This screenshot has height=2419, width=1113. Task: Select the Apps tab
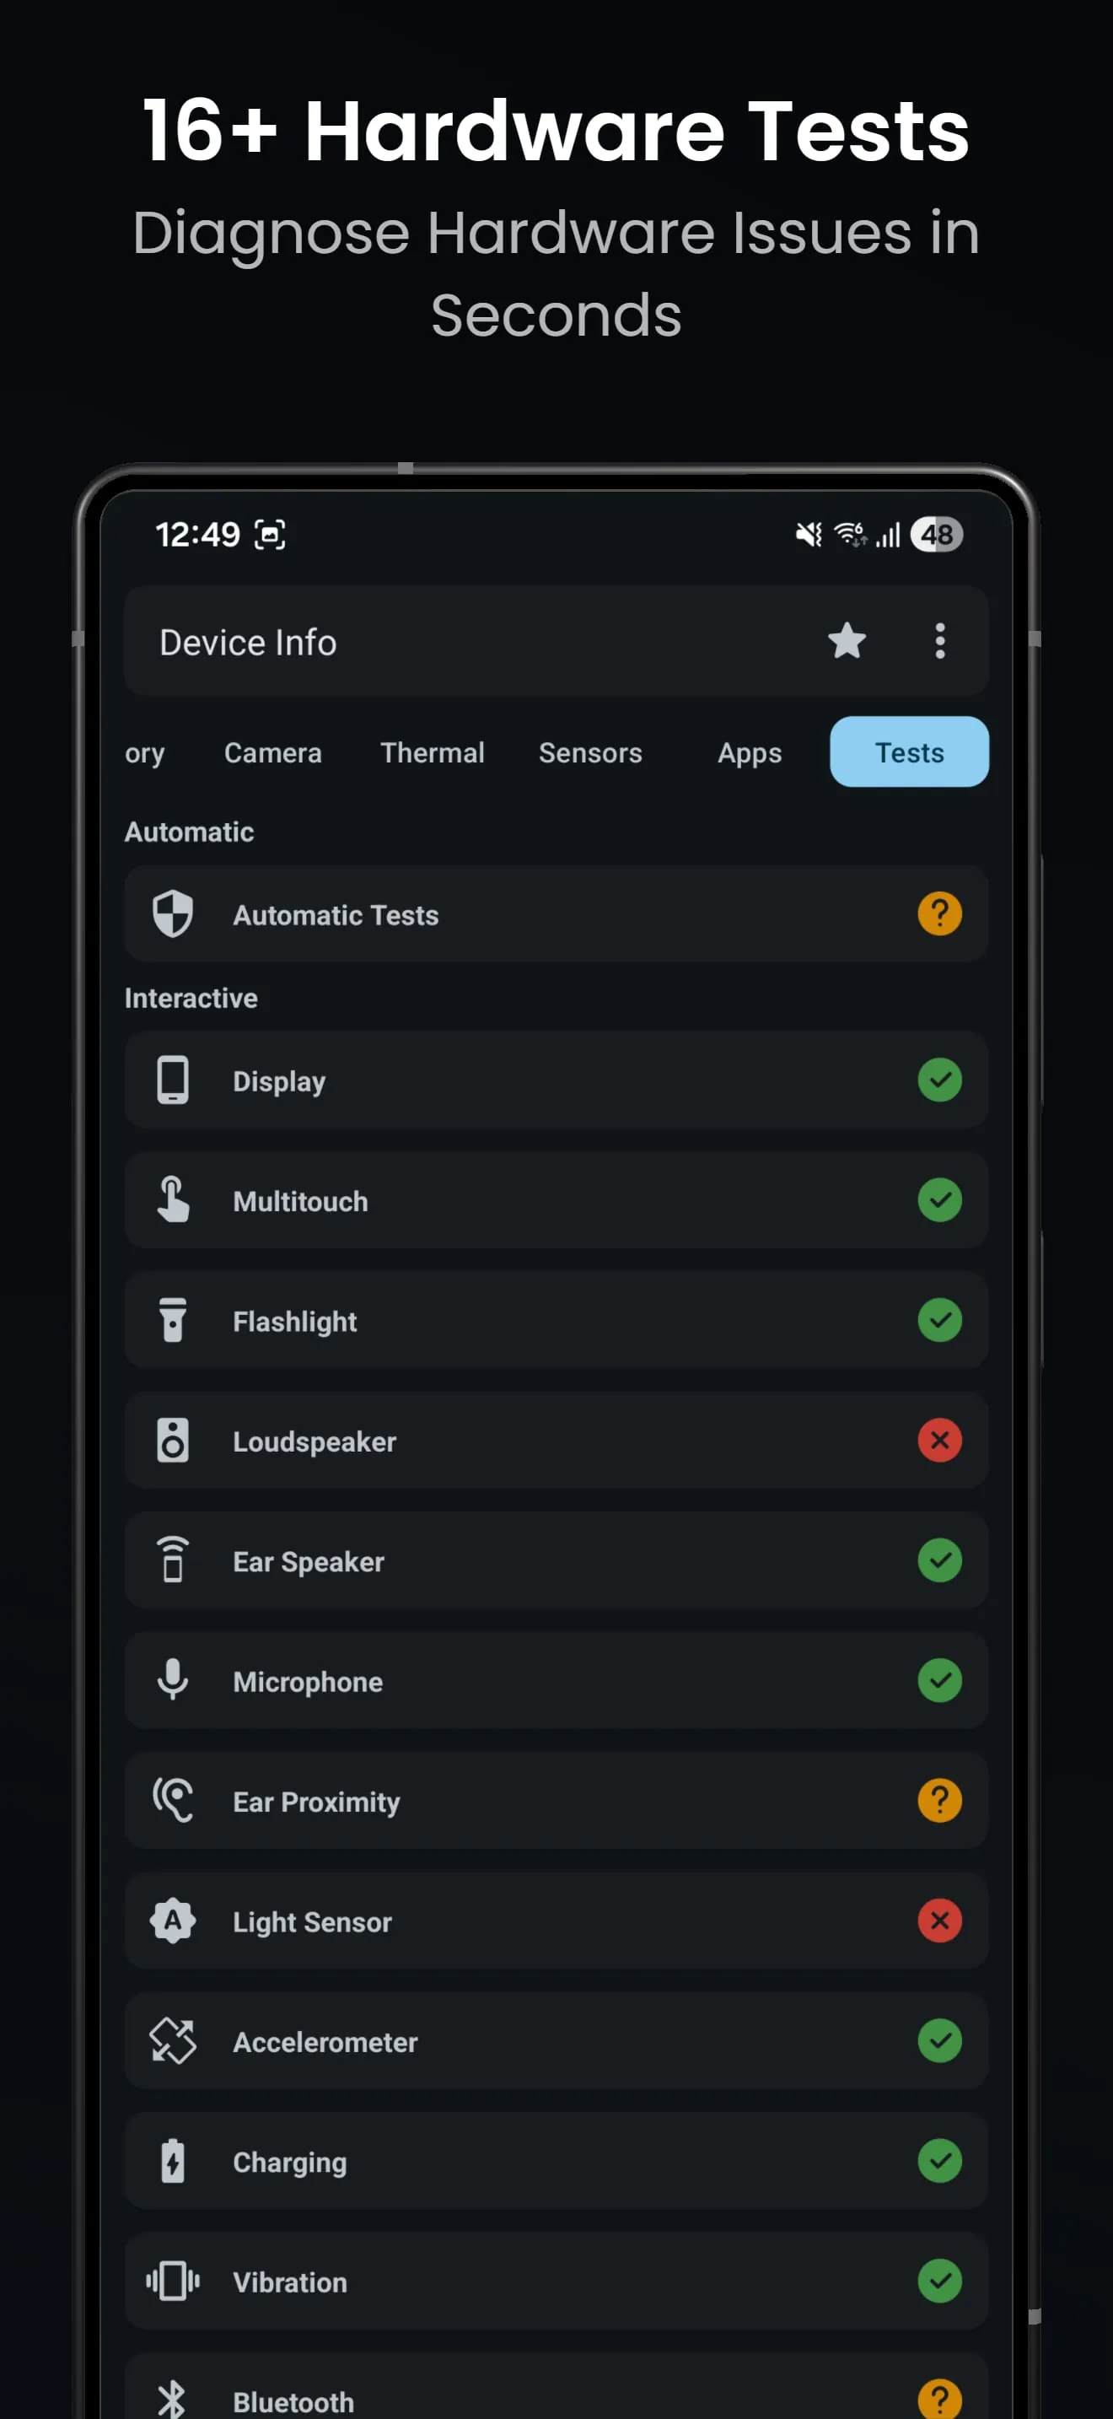click(749, 752)
